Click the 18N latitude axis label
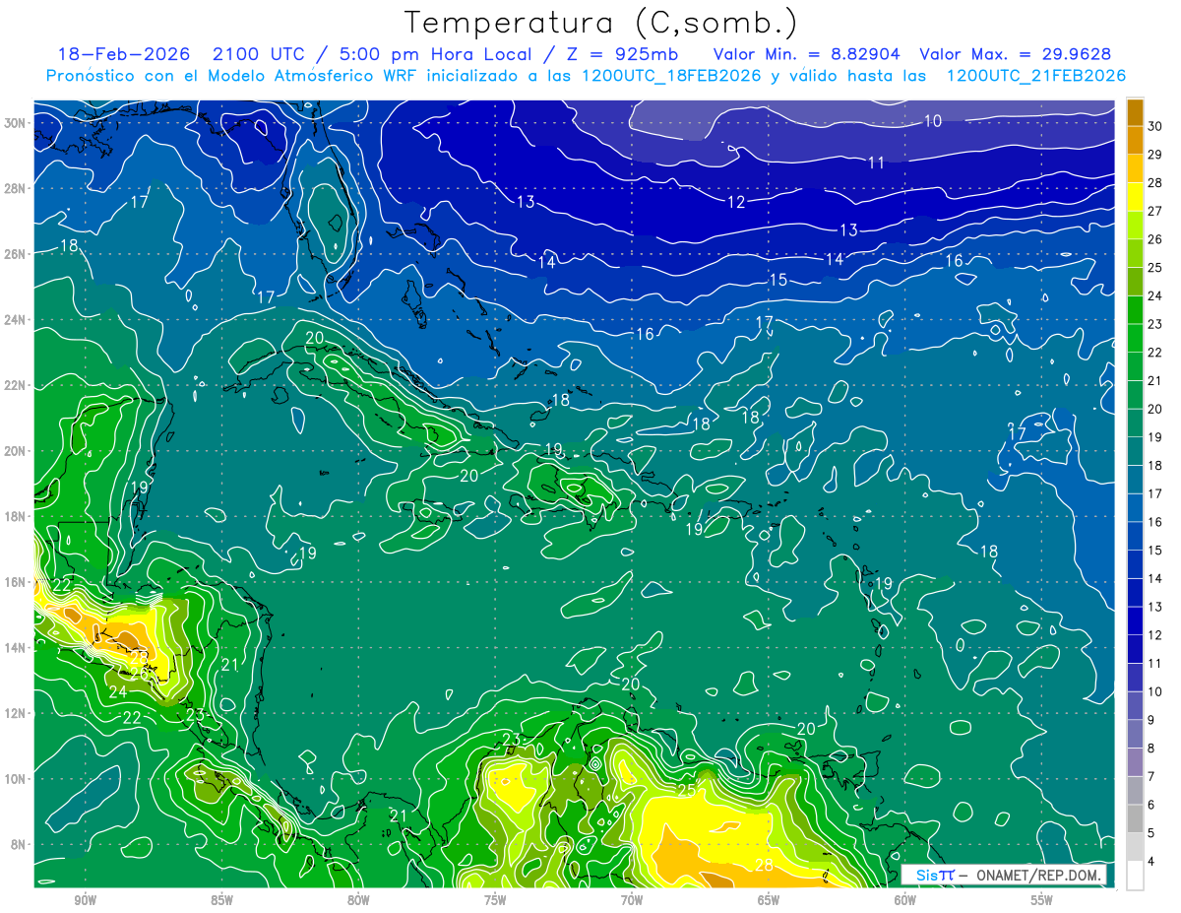The image size is (1181, 913). point(16,516)
